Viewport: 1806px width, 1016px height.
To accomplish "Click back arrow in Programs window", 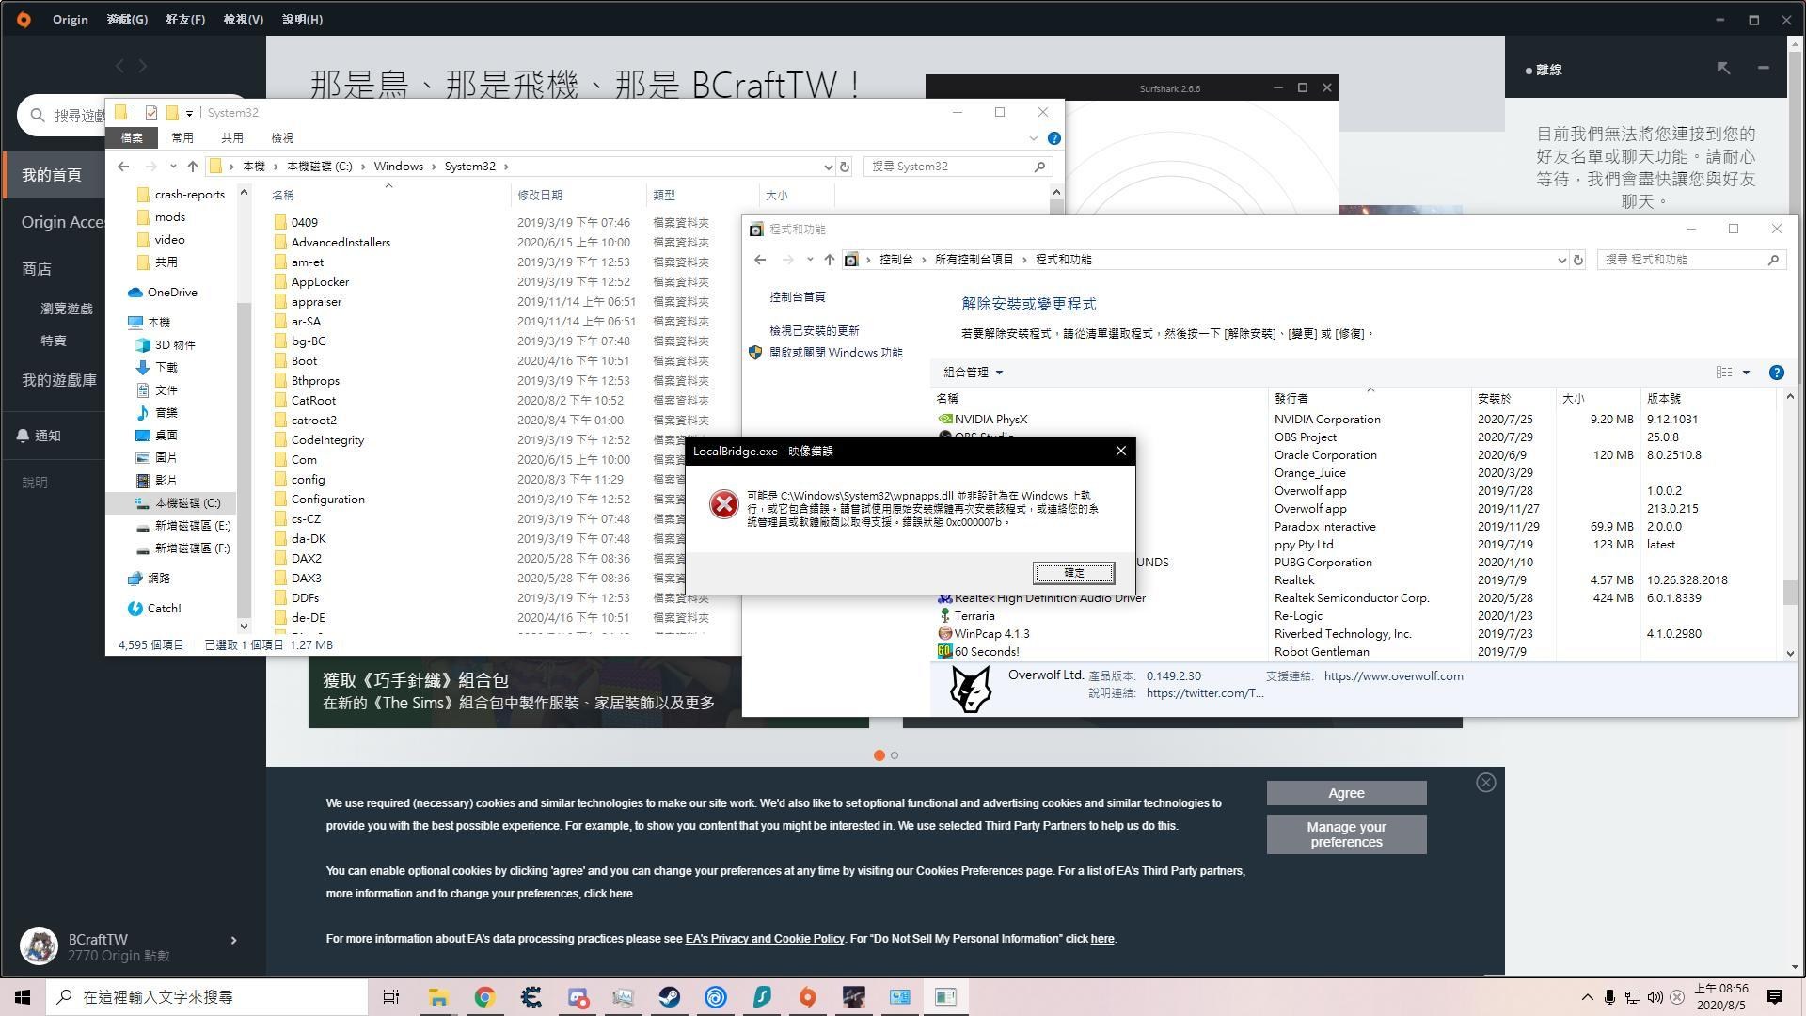I will pos(760,260).
